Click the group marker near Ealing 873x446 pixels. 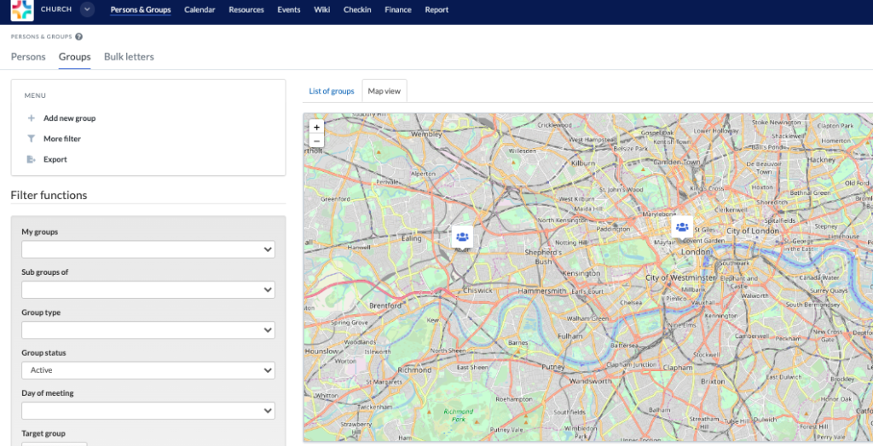462,237
